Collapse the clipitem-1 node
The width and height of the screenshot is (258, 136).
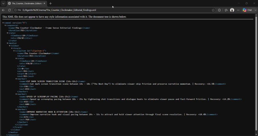click(14, 51)
